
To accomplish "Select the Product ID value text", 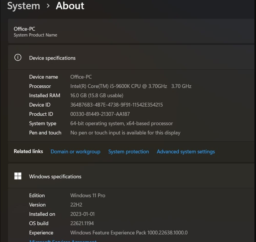I will tap(100, 114).
